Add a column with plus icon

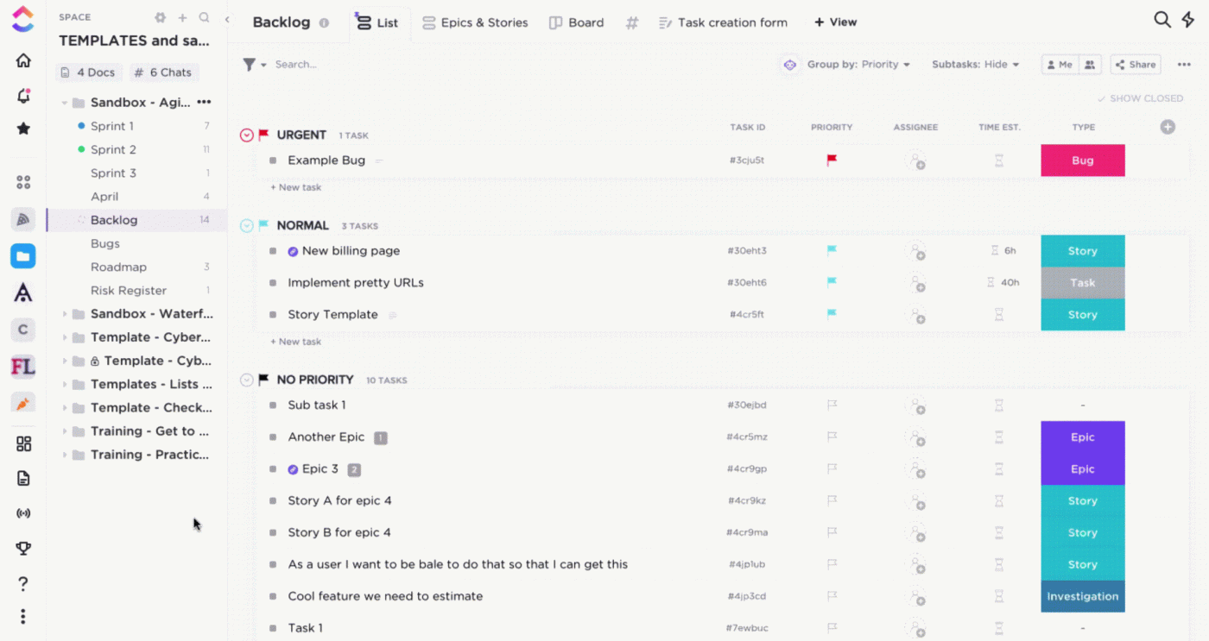(1168, 127)
